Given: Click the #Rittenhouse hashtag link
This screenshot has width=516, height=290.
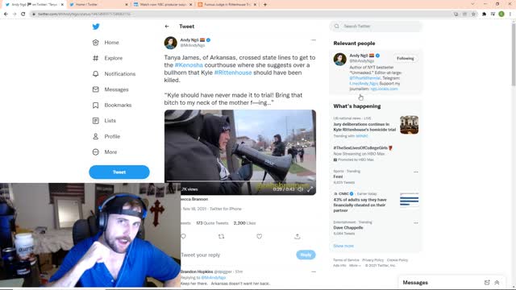Looking at the screenshot, I should pyautogui.click(x=233, y=72).
